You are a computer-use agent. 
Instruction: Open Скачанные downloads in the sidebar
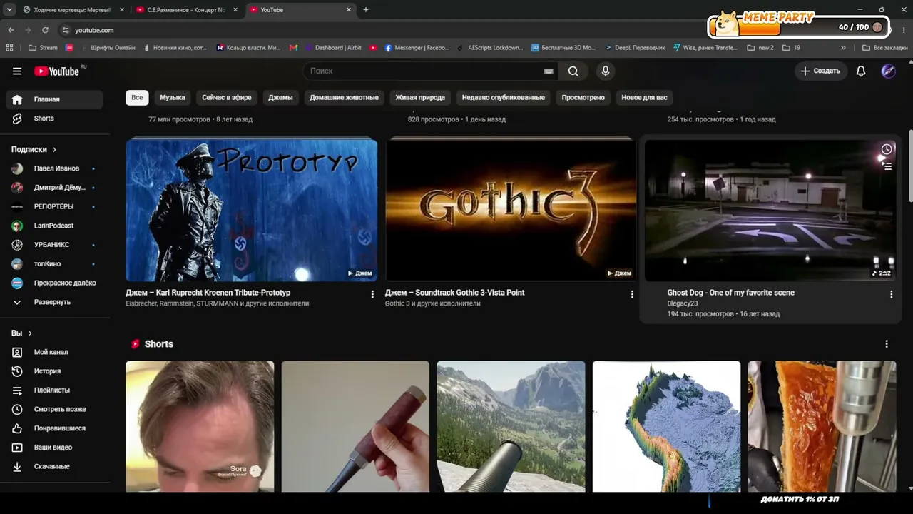(54, 466)
